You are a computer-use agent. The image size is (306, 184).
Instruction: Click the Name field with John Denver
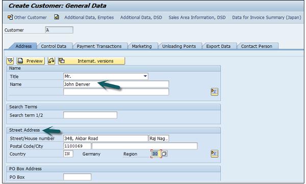tap(116, 84)
